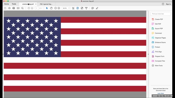The height and width of the screenshot is (98, 175).
Task: Collapse the right tools pane arrow
Action: click(148, 54)
